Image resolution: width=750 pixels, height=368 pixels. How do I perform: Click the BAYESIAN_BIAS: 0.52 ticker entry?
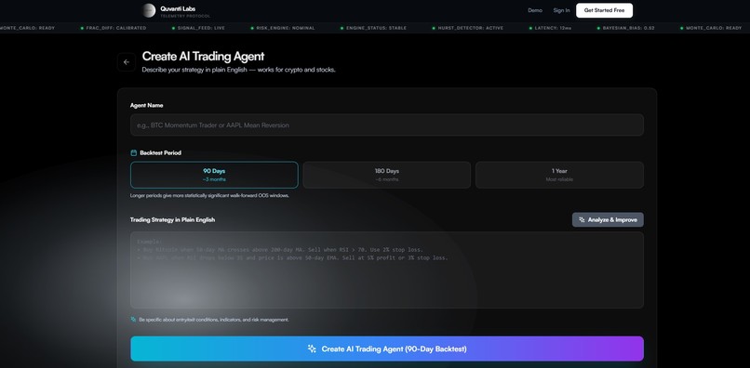(x=625, y=28)
